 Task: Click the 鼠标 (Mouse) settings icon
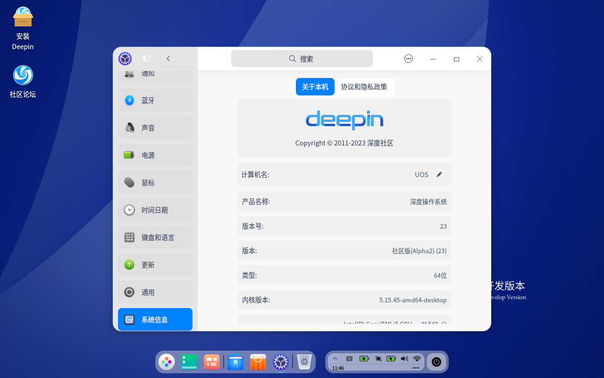[x=129, y=182]
